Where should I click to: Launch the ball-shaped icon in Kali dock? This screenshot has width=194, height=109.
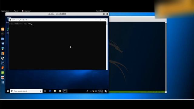3,58
